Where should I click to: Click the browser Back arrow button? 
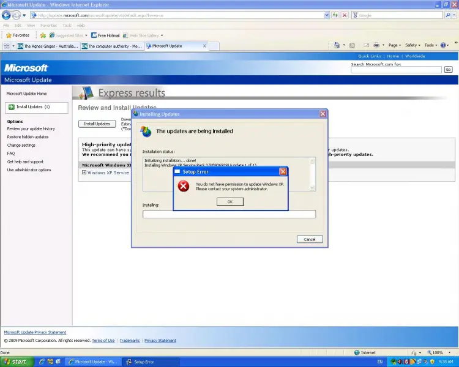point(6,15)
